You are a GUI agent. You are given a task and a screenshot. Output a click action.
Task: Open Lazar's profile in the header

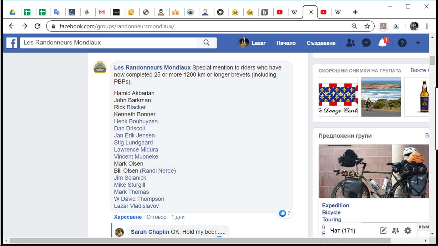point(252,43)
